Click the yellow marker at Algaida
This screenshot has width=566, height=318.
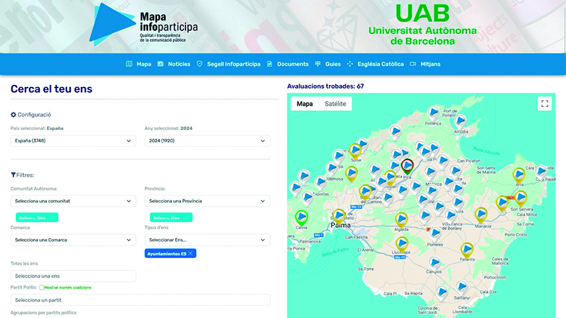(401, 219)
